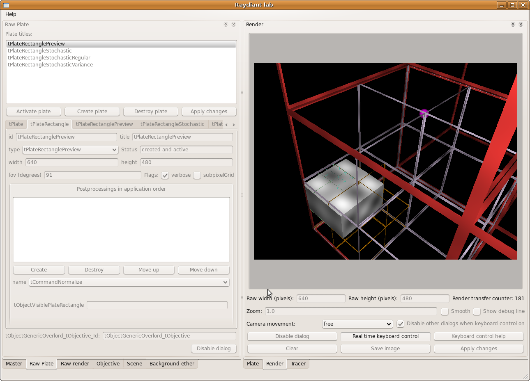The height and width of the screenshot is (381, 530).
Task: Open the Help menu
Action: (x=11, y=14)
